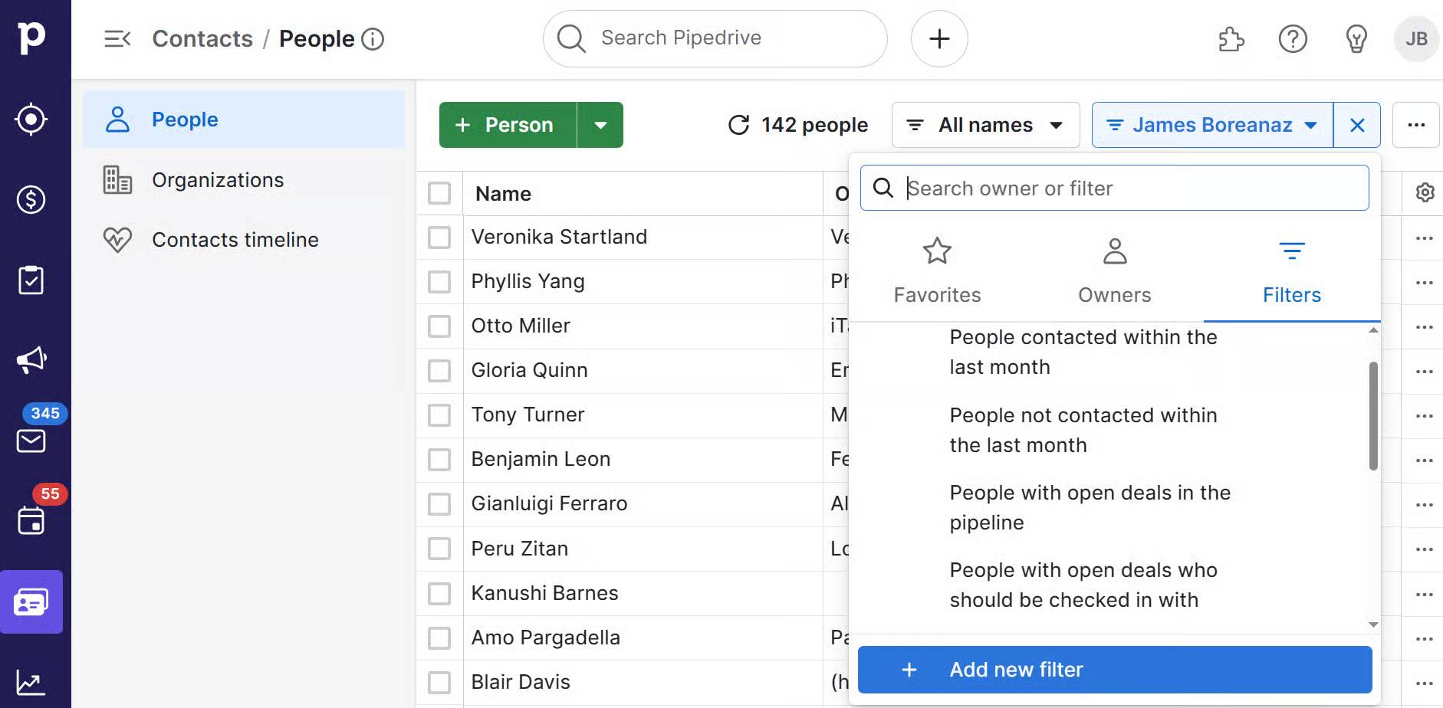1443x708 pixels.
Task: Open column settings via the gear icon
Action: point(1424,192)
